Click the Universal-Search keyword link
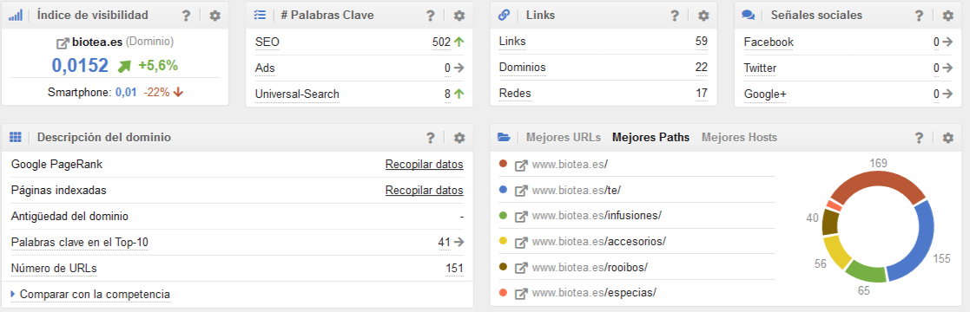Image resolution: width=970 pixels, height=312 pixels. pos(297,94)
